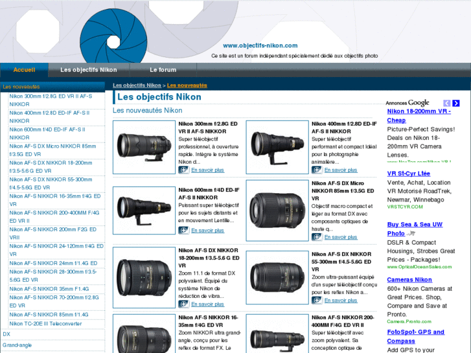
Task: Open En savoir plus for Nikon 600mm f/4D
Action: [x=207, y=231]
